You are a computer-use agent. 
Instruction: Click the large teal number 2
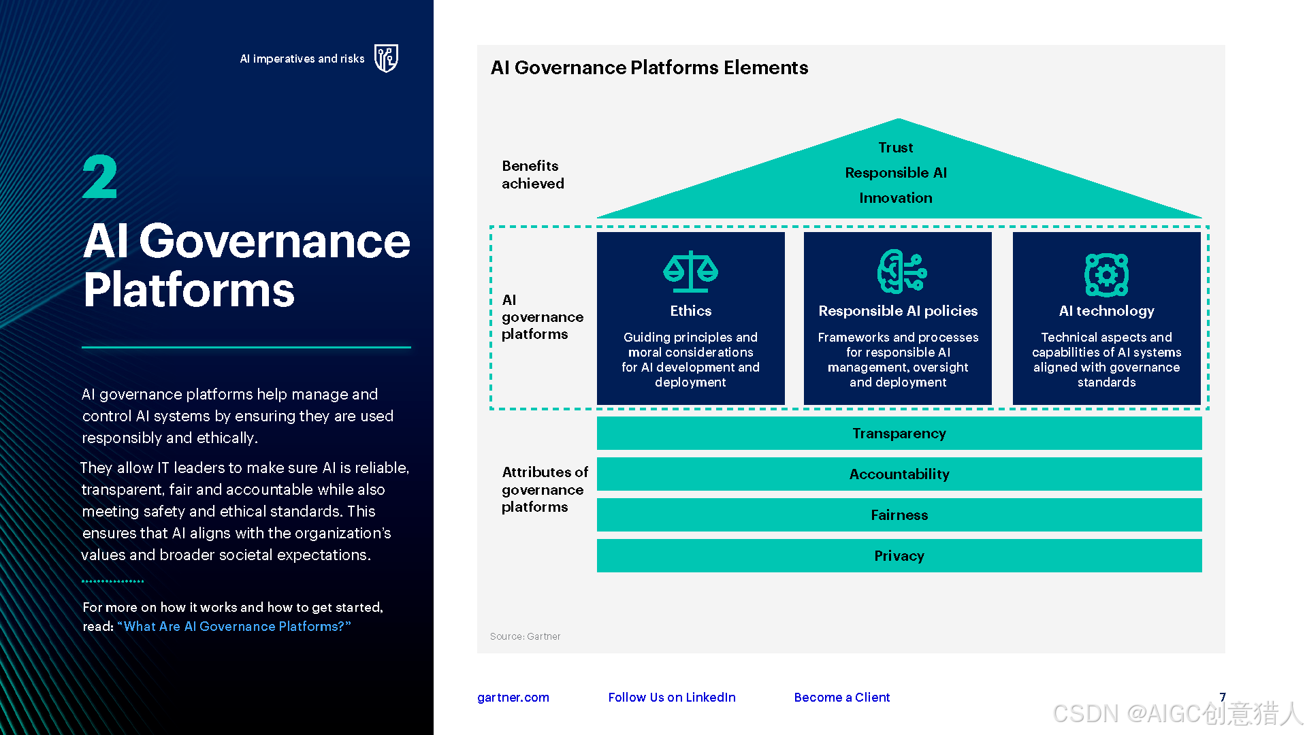click(x=100, y=177)
